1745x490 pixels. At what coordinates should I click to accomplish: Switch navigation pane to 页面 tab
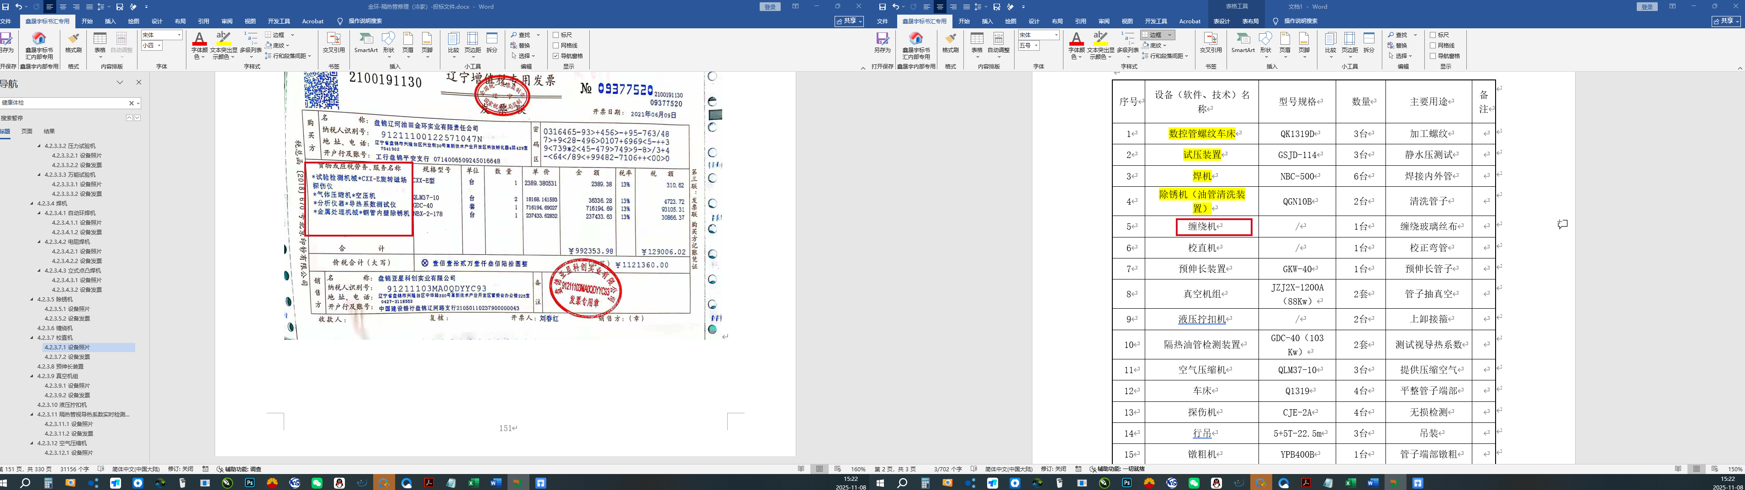(x=27, y=132)
